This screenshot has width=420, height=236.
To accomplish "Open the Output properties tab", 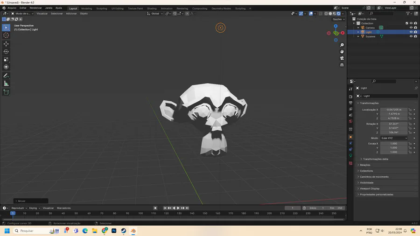I will [x=350, y=103].
